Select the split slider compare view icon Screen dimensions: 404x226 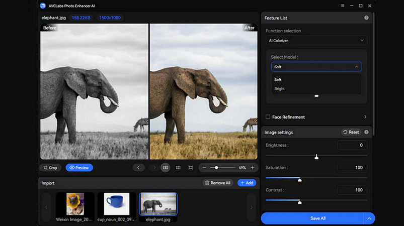(x=178, y=168)
